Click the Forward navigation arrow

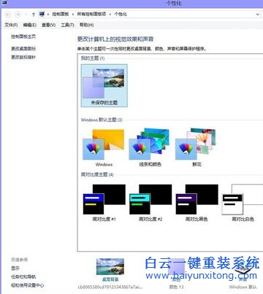click(x=18, y=15)
